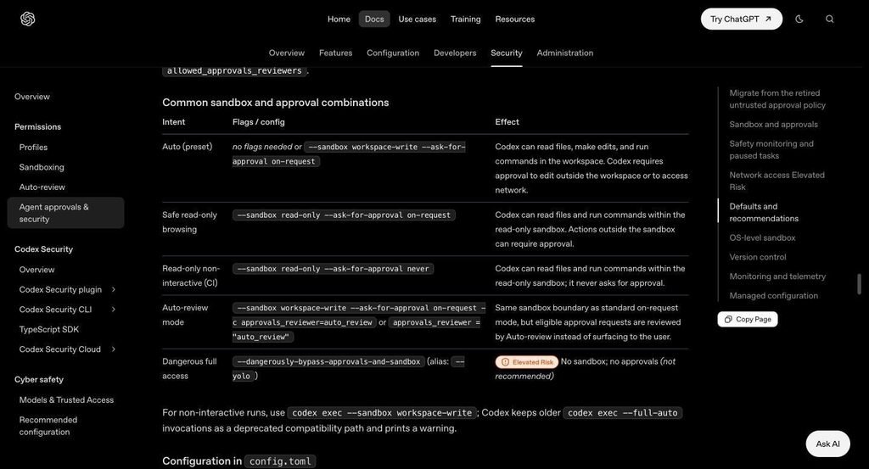Select Agent approvals & security item
Screen dimensions: 869x469
pos(65,213)
